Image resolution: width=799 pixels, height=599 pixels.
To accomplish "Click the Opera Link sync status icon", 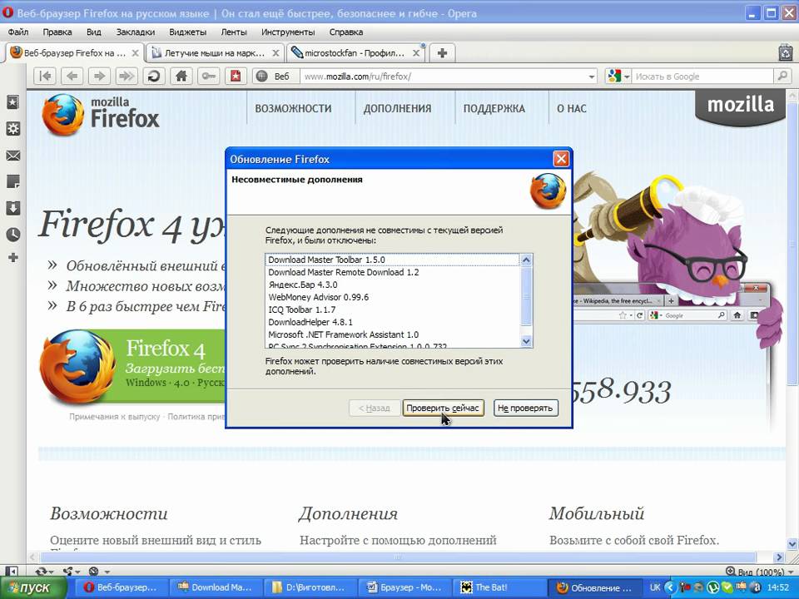I will click(44, 572).
